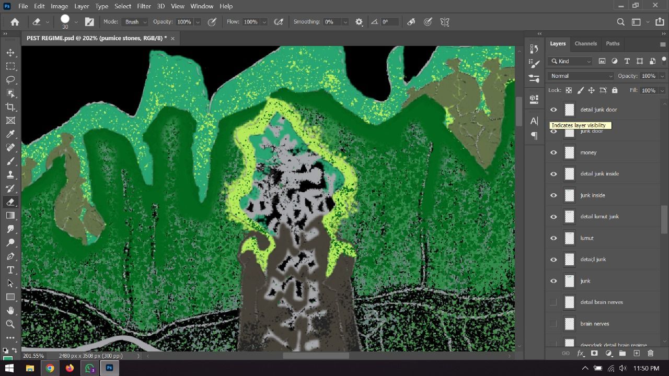Hide the junk layer
This screenshot has height=376, width=669.
pos(553,281)
